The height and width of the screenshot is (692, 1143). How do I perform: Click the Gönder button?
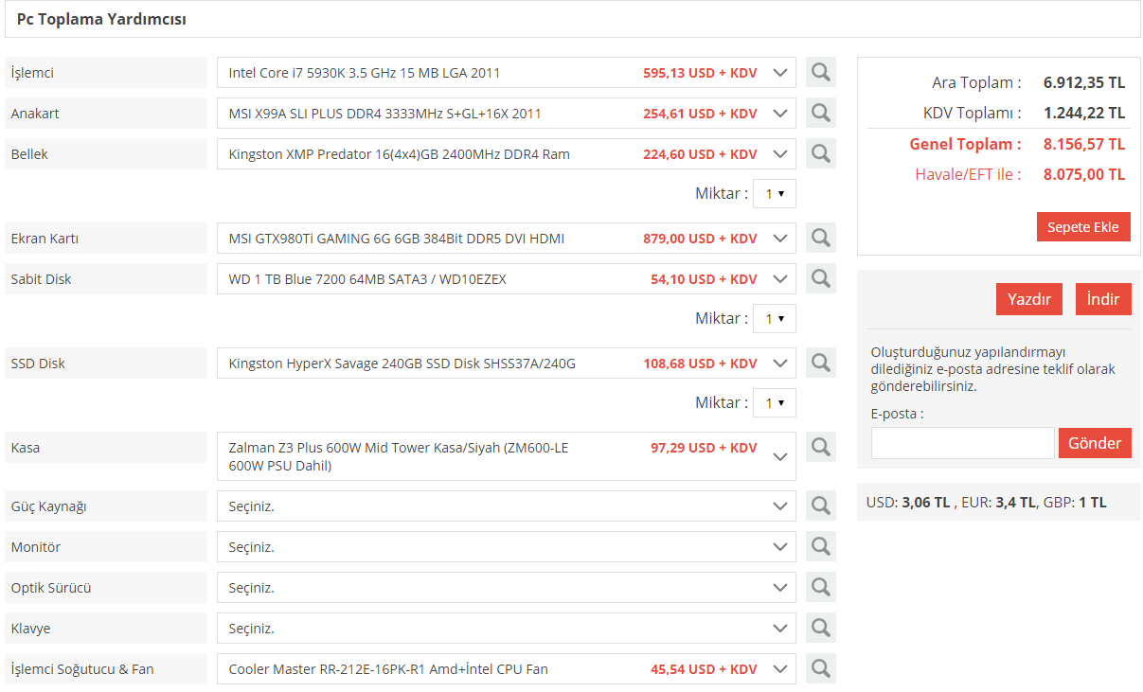[x=1095, y=443]
